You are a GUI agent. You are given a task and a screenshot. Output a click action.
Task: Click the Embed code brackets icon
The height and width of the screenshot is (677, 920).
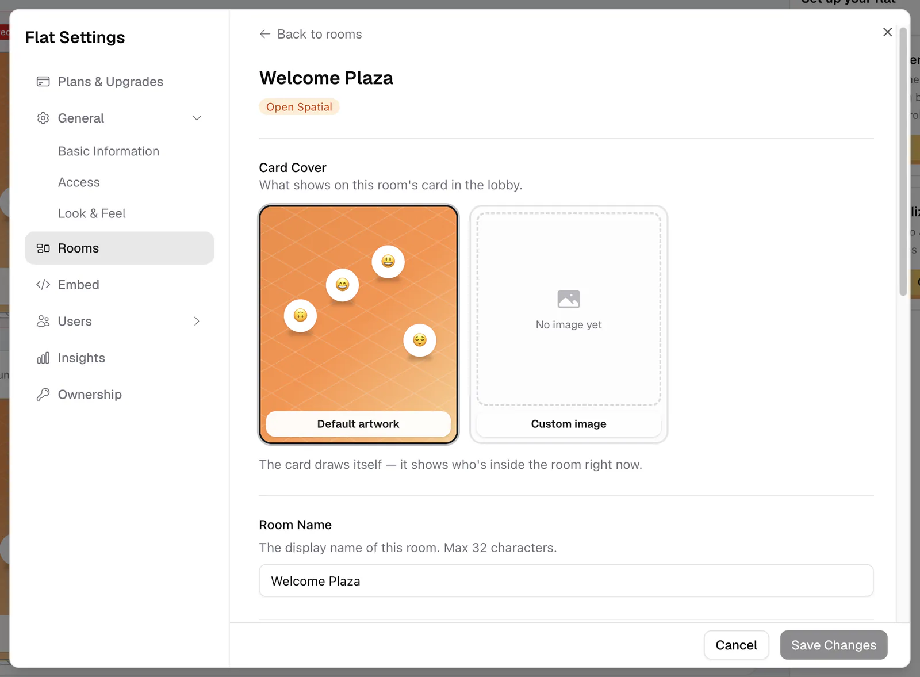point(43,285)
